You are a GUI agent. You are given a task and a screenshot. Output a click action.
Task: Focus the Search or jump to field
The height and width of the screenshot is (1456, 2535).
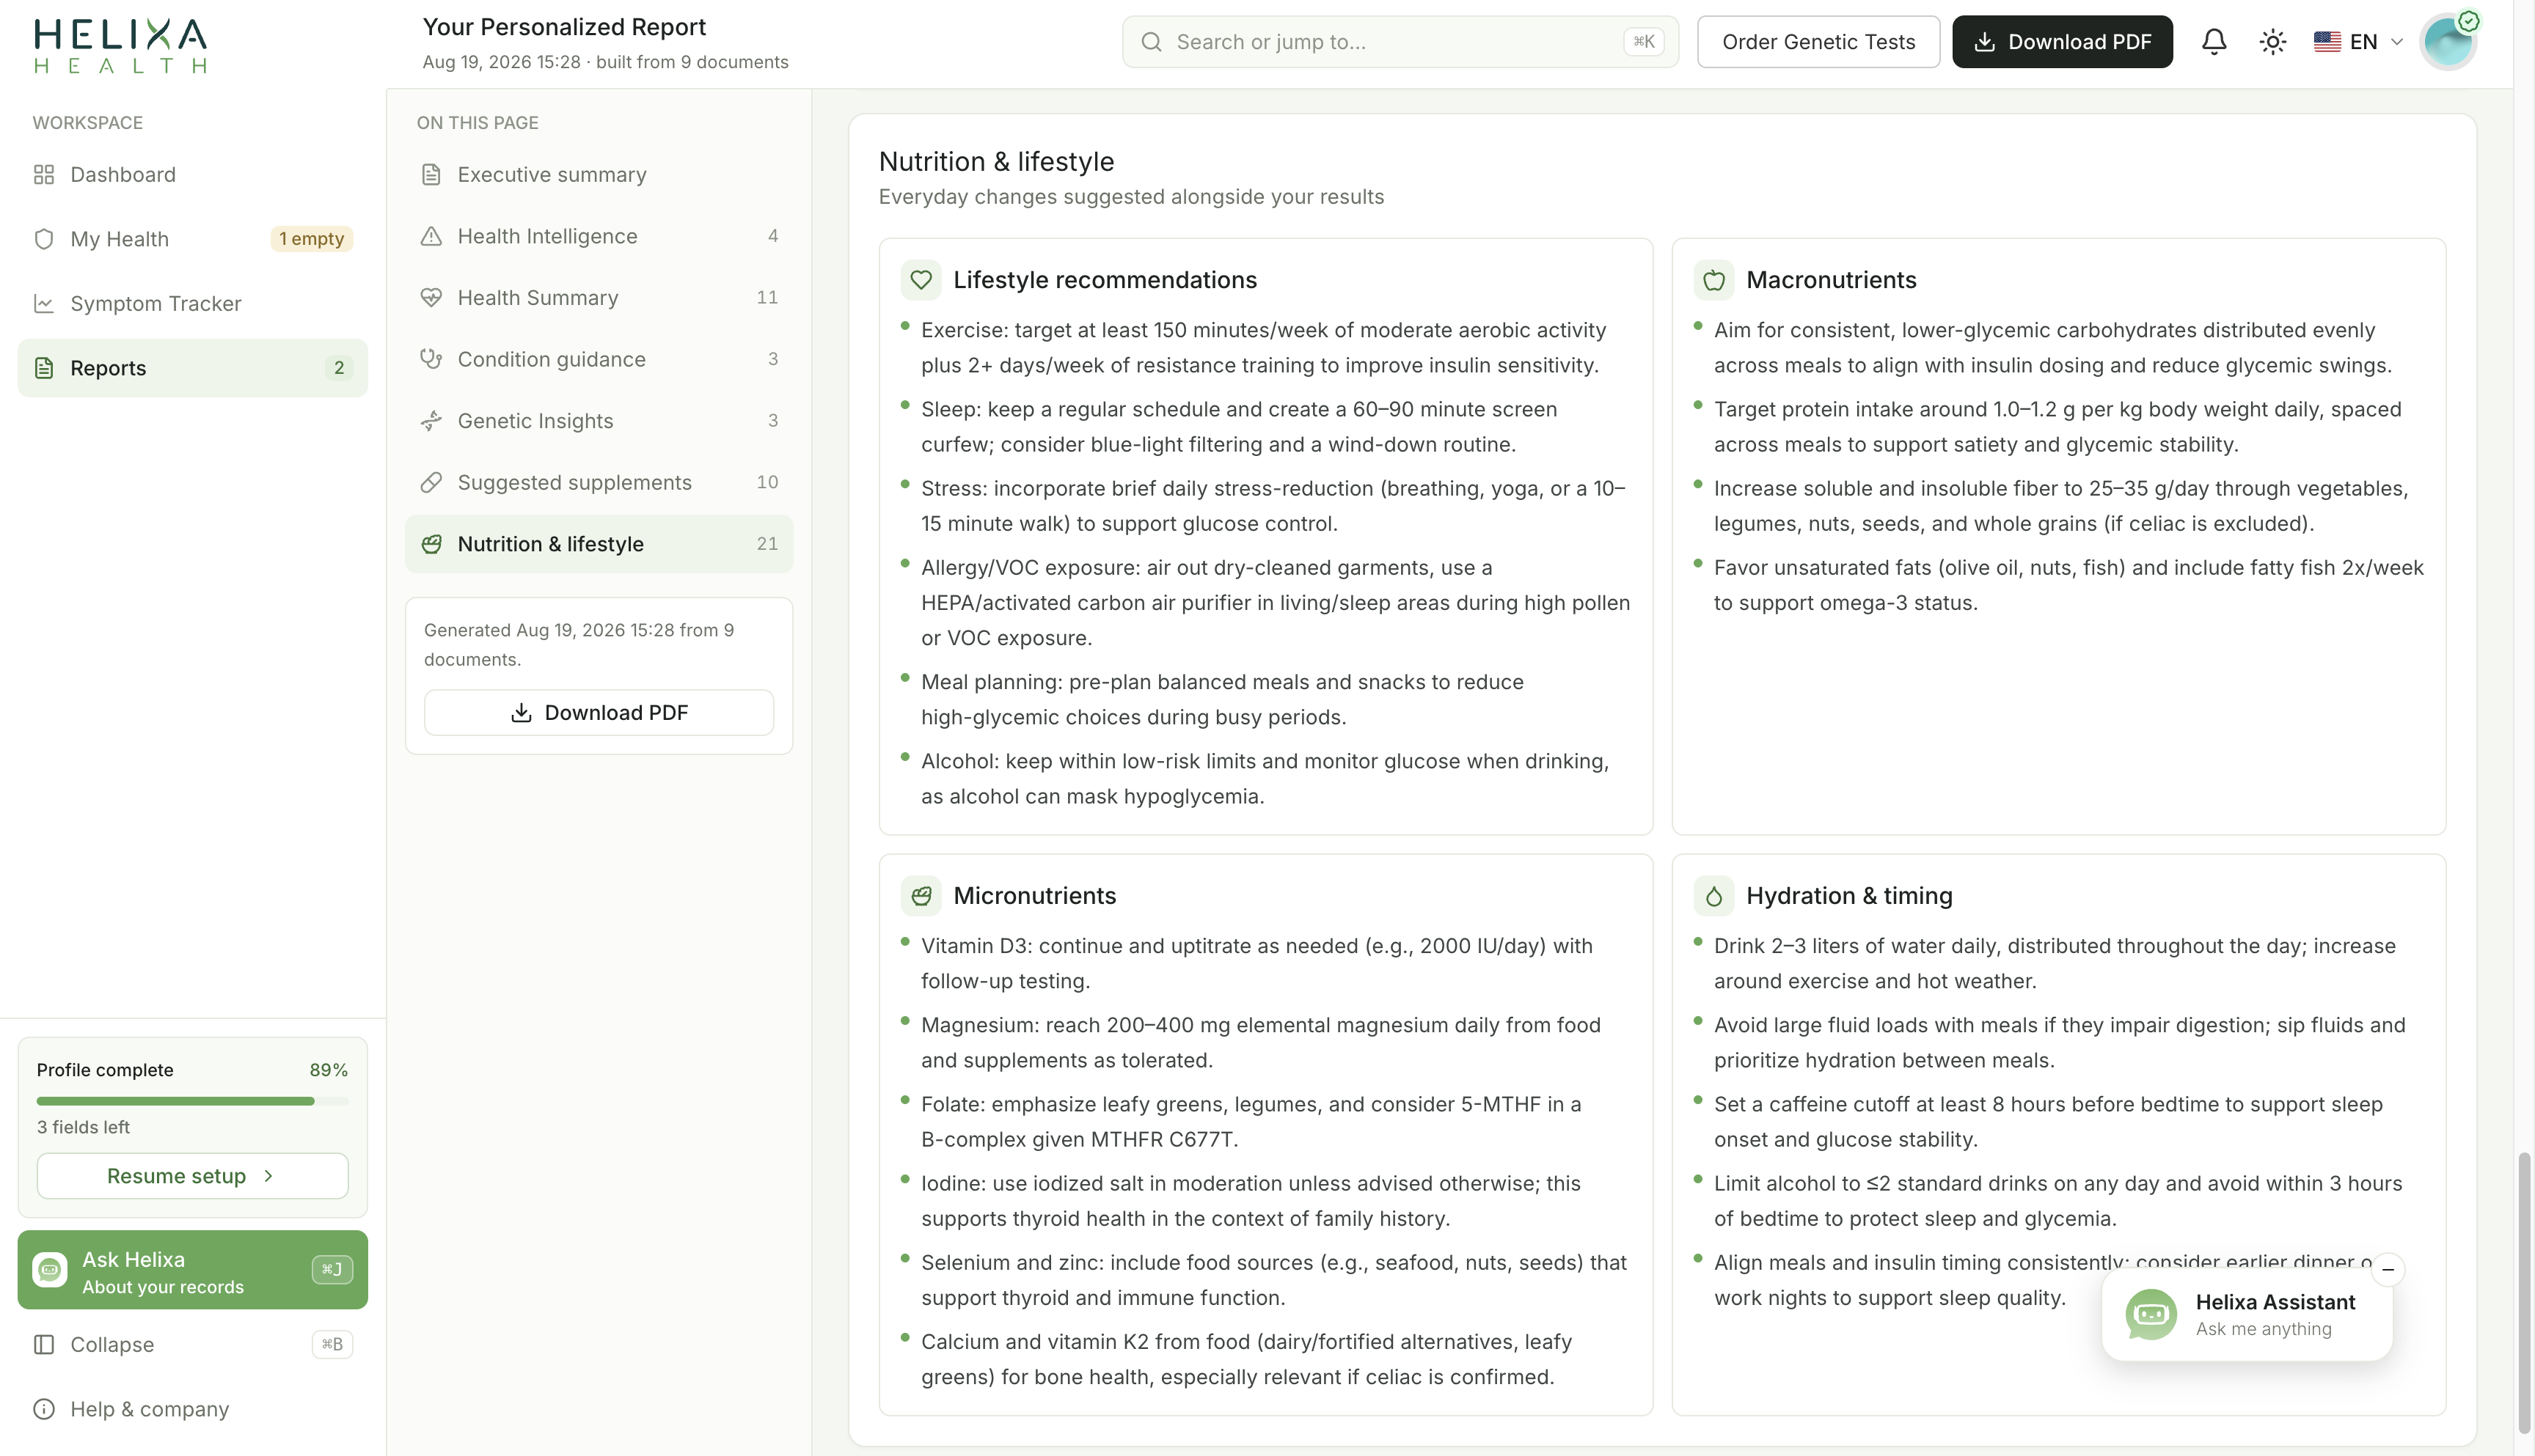coord(1400,42)
